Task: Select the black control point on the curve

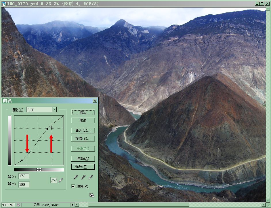Action: click(x=47, y=129)
